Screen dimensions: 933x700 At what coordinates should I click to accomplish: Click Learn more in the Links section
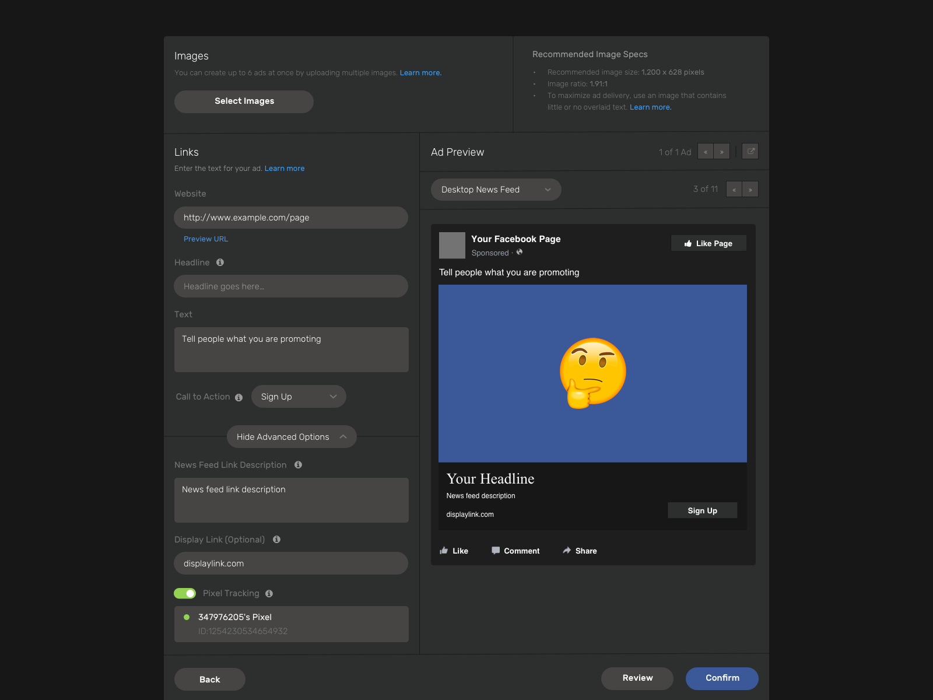point(285,168)
